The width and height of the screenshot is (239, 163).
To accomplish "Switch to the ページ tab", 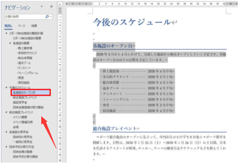I will point(21,26).
